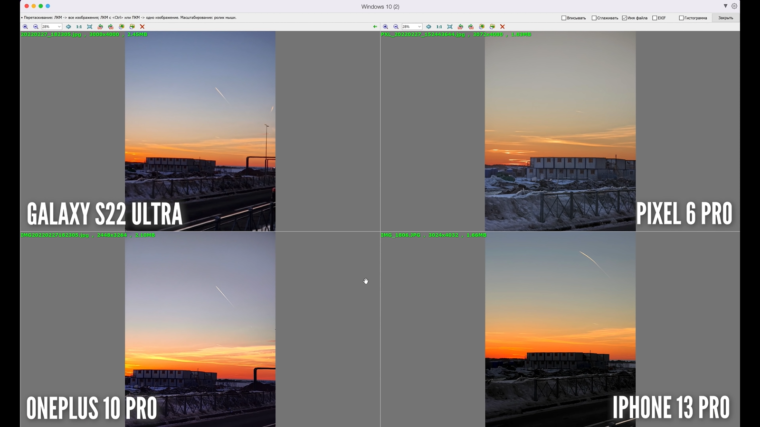The image size is (760, 427).
Task: Enable the Вписывать checkbox
Action: pos(564,18)
